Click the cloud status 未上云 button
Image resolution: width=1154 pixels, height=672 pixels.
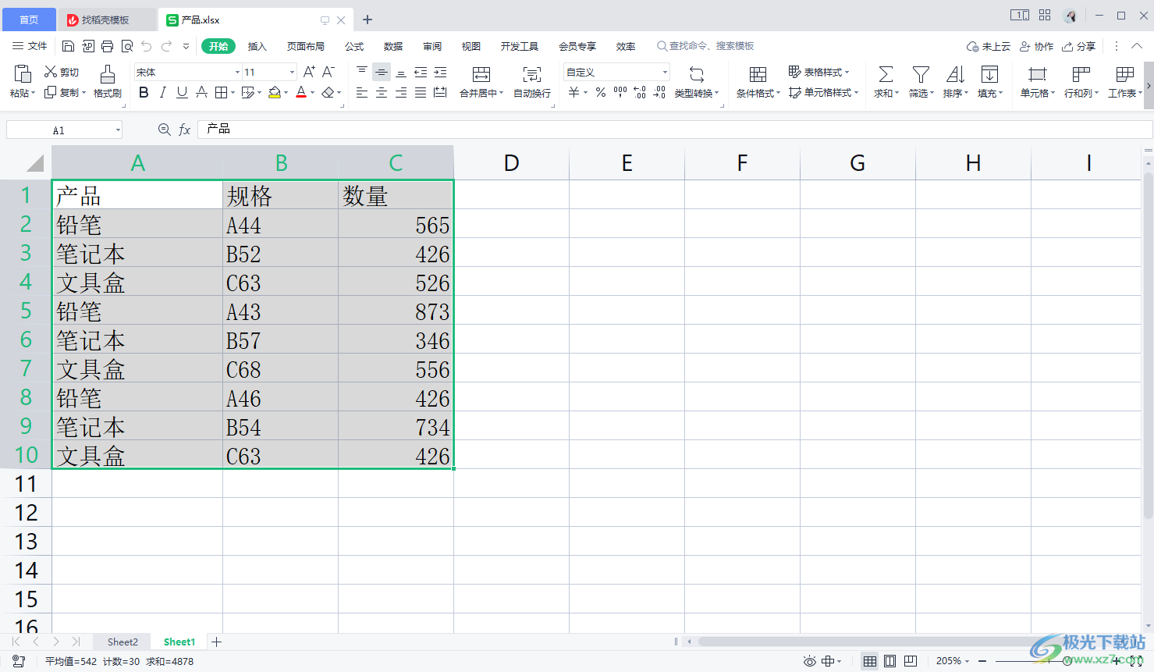tap(988, 46)
